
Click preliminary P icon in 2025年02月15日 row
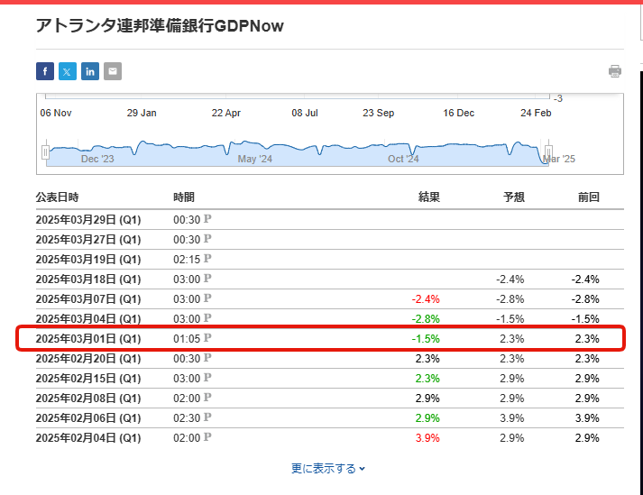(207, 377)
